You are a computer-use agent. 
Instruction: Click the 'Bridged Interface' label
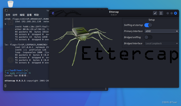tap(133, 43)
